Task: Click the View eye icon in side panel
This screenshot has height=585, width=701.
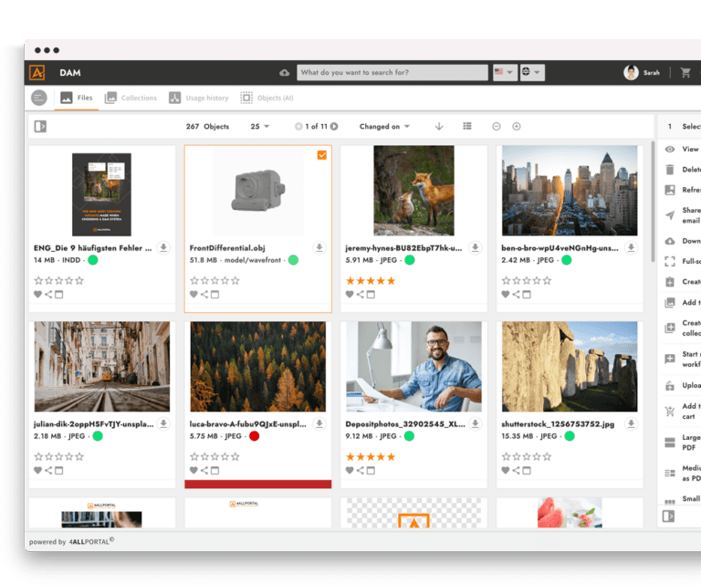Action: click(670, 150)
